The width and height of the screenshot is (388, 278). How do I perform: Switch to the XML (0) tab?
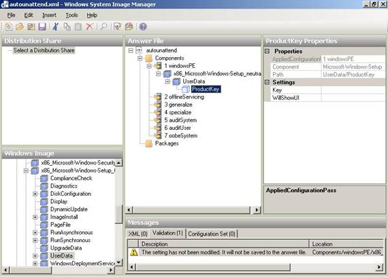(138, 234)
